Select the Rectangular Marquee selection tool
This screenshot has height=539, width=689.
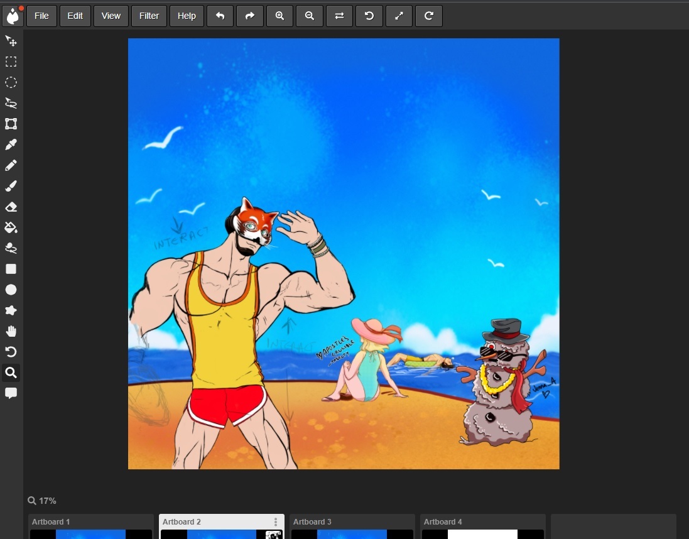11,62
